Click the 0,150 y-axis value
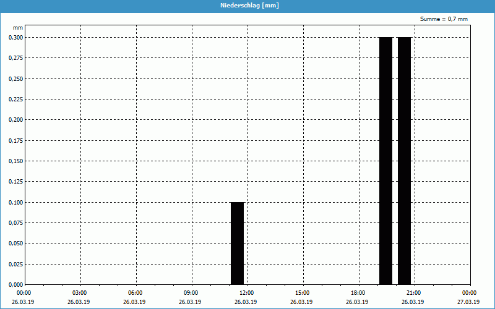 (14, 161)
